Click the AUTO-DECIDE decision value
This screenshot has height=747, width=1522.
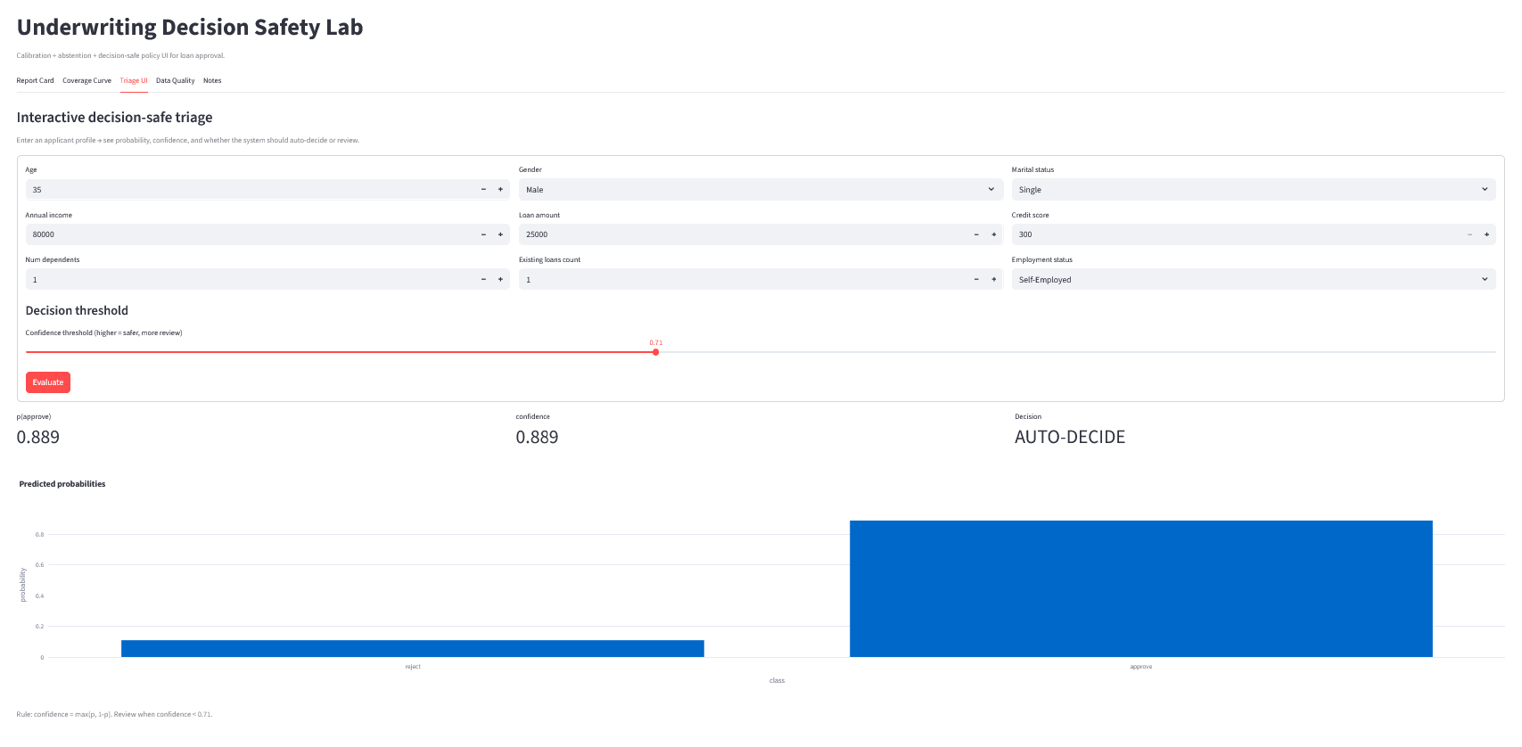pyautogui.click(x=1070, y=438)
